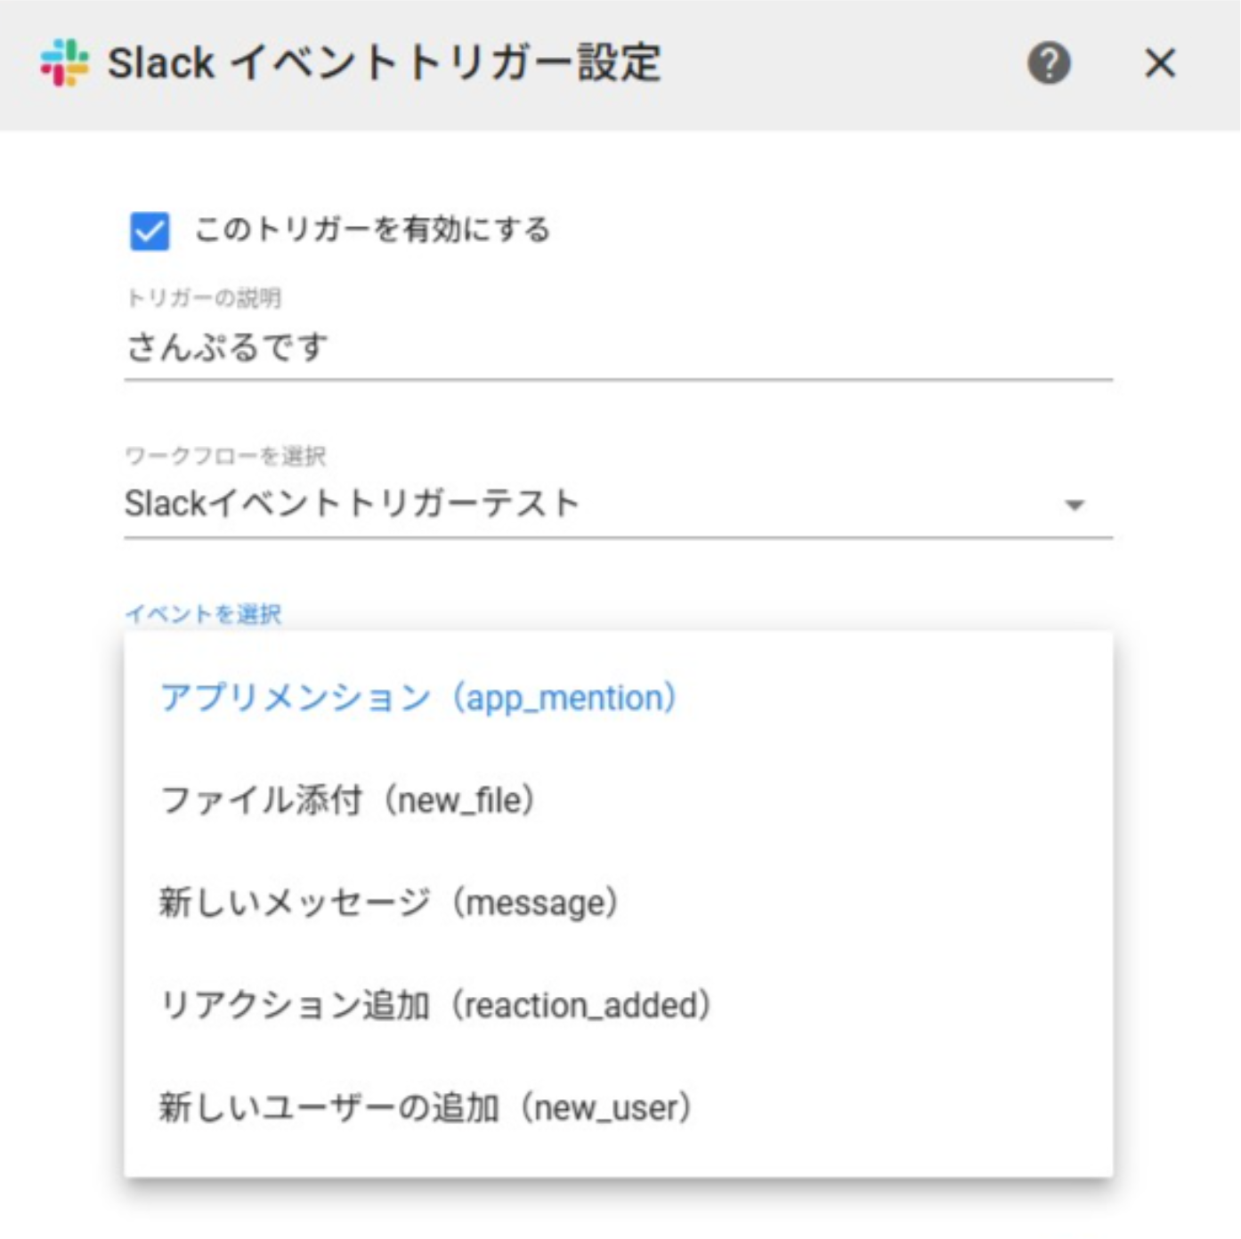
Task: Click the workflow dropdown arrow
Action: [1075, 506]
